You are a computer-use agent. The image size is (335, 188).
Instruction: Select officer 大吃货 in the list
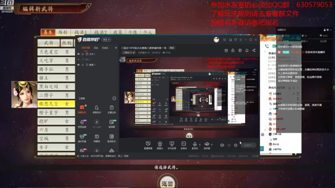click(56, 61)
